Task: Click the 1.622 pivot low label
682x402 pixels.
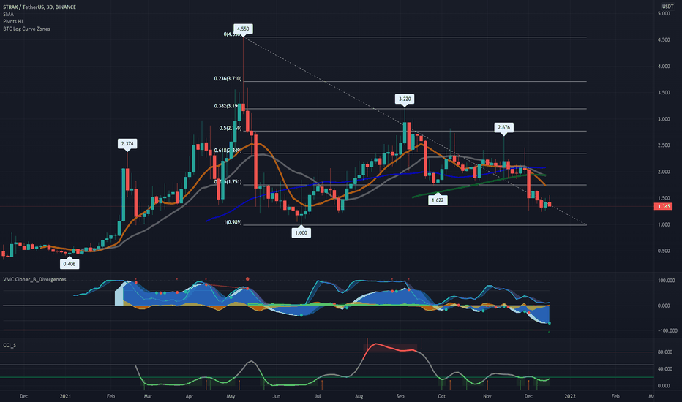Action: (x=438, y=200)
